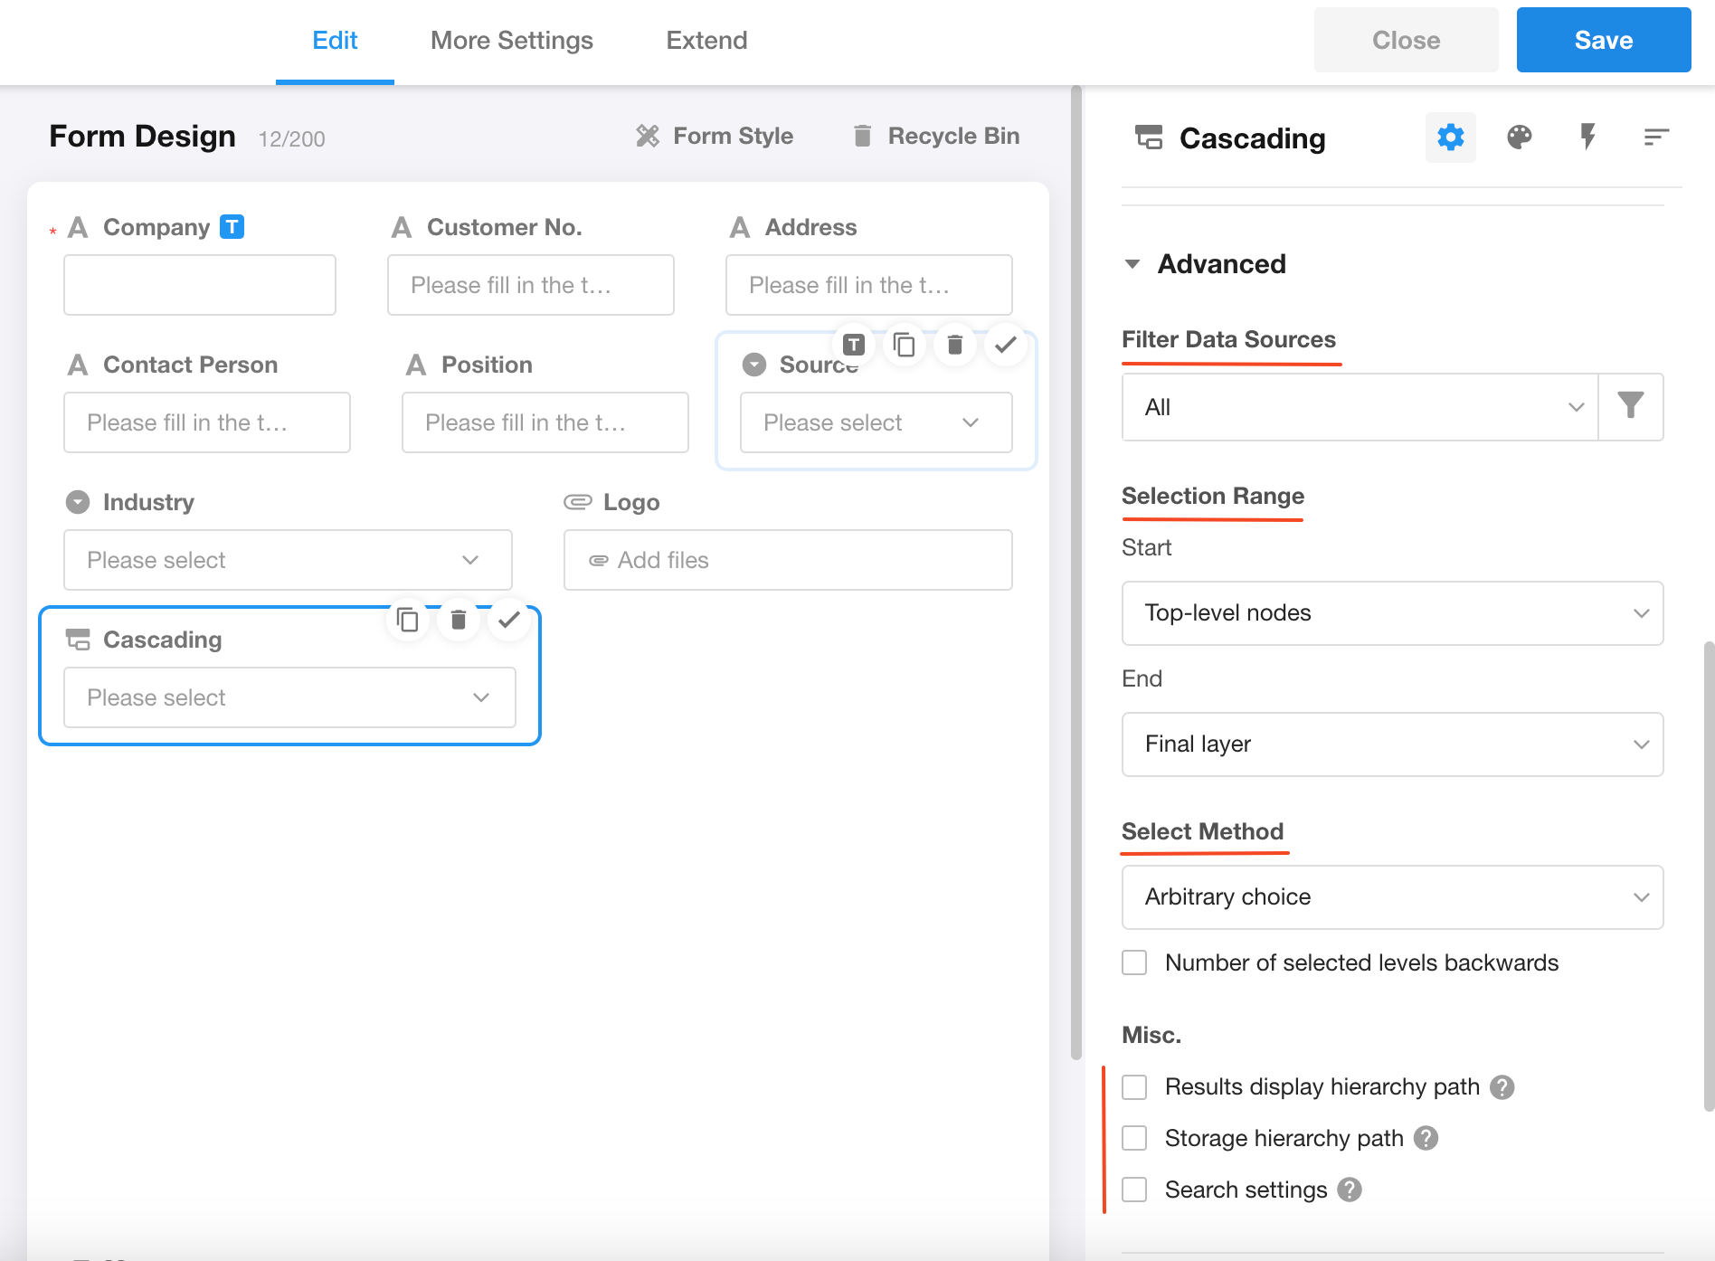
Task: Open the settings gear tab in Cascading panel
Action: tap(1450, 137)
